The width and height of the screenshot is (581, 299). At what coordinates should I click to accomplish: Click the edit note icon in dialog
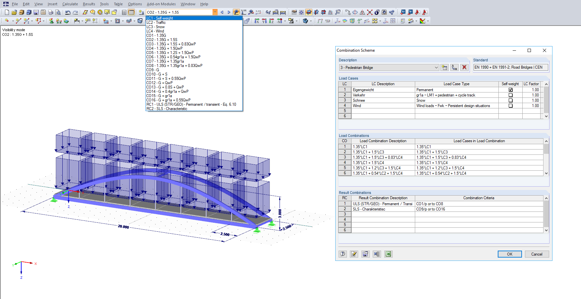click(354, 254)
